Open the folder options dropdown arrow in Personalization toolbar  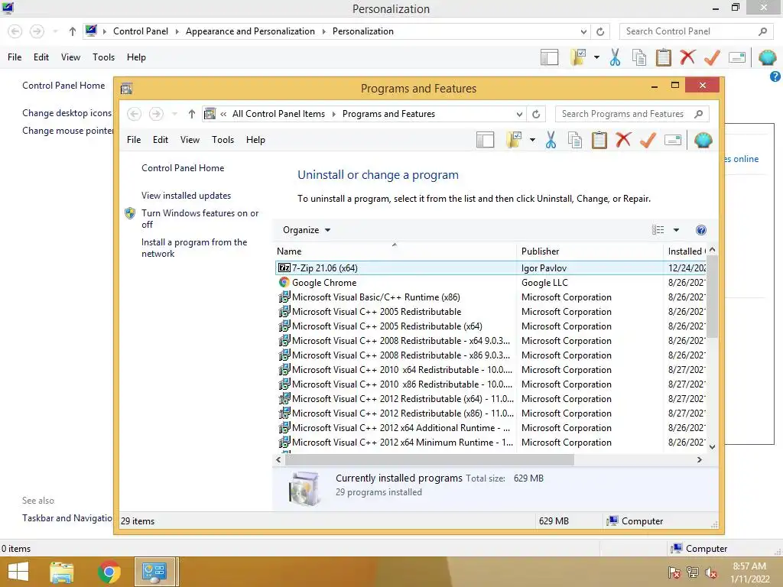click(596, 57)
